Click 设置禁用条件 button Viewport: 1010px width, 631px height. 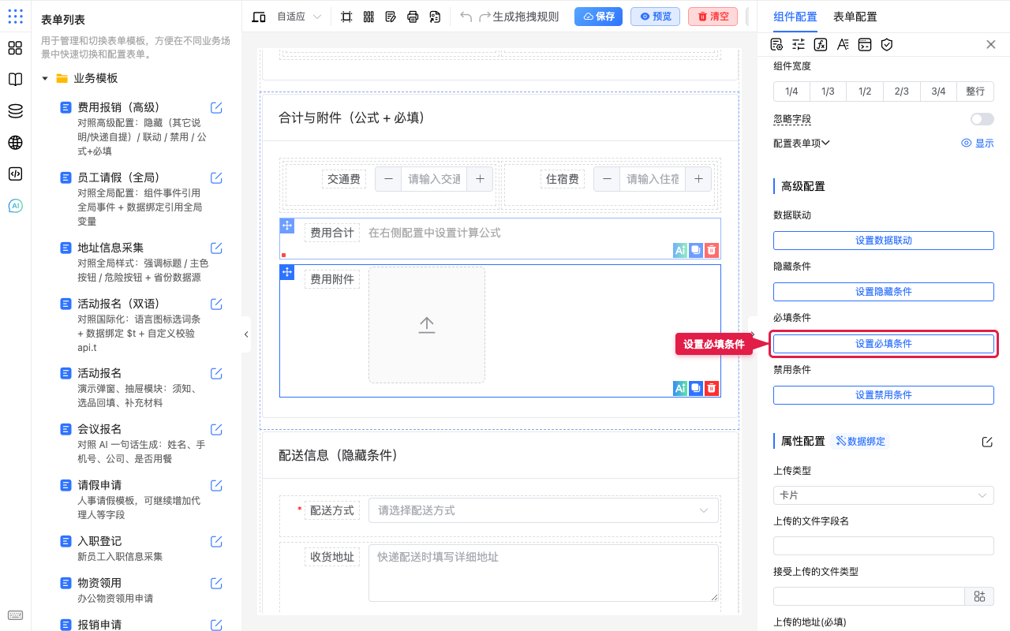pos(884,395)
